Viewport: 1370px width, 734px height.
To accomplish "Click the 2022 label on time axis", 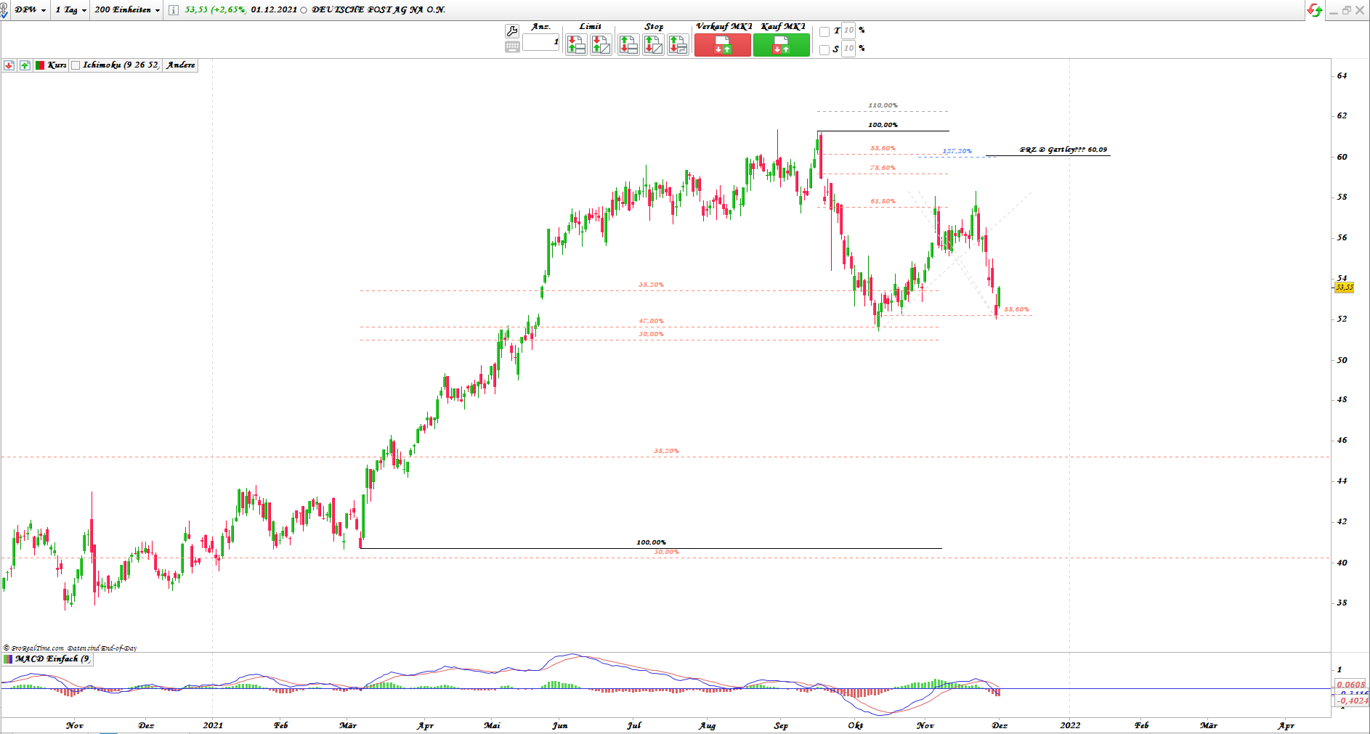I will tap(1070, 725).
